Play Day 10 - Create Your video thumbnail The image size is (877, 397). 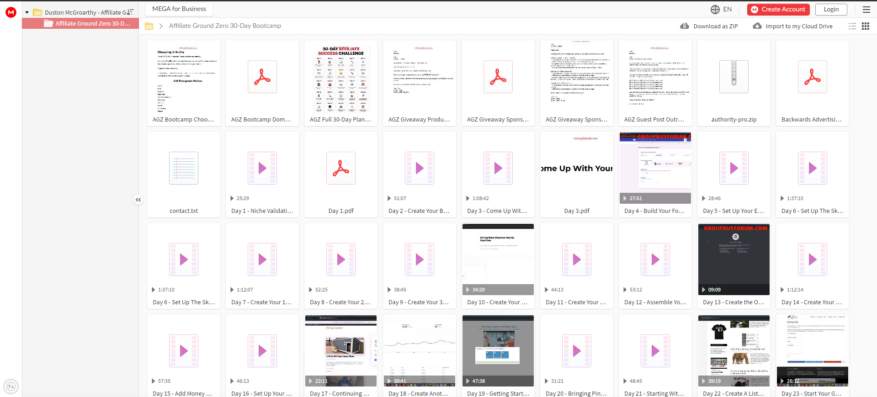pos(498,259)
